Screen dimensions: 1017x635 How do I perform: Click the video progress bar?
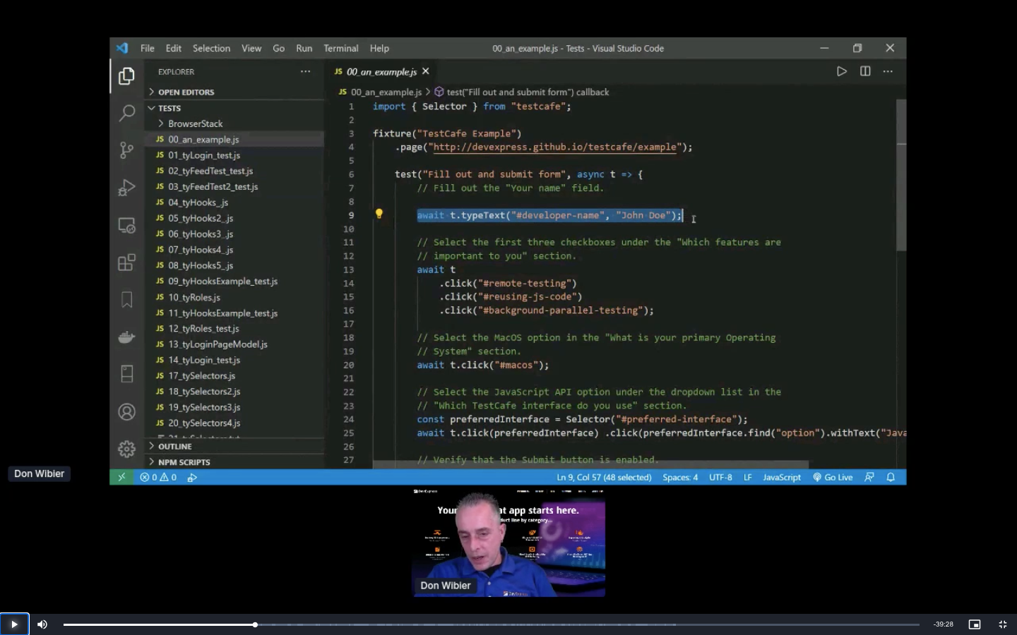click(x=491, y=624)
